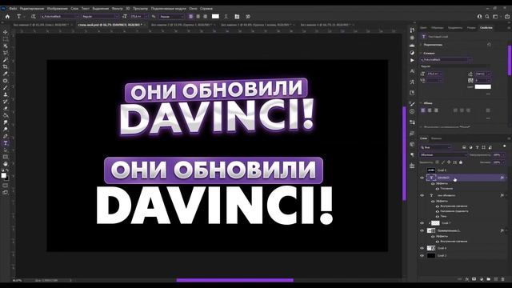Open the Файл menu
Image resolution: width=512 pixels, height=288 pixels.
(x=13, y=9)
